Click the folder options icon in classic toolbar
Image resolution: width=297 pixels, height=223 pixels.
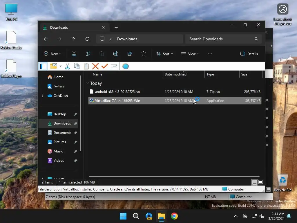click(53, 66)
